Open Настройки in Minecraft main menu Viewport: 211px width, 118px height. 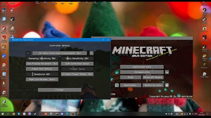point(131,85)
